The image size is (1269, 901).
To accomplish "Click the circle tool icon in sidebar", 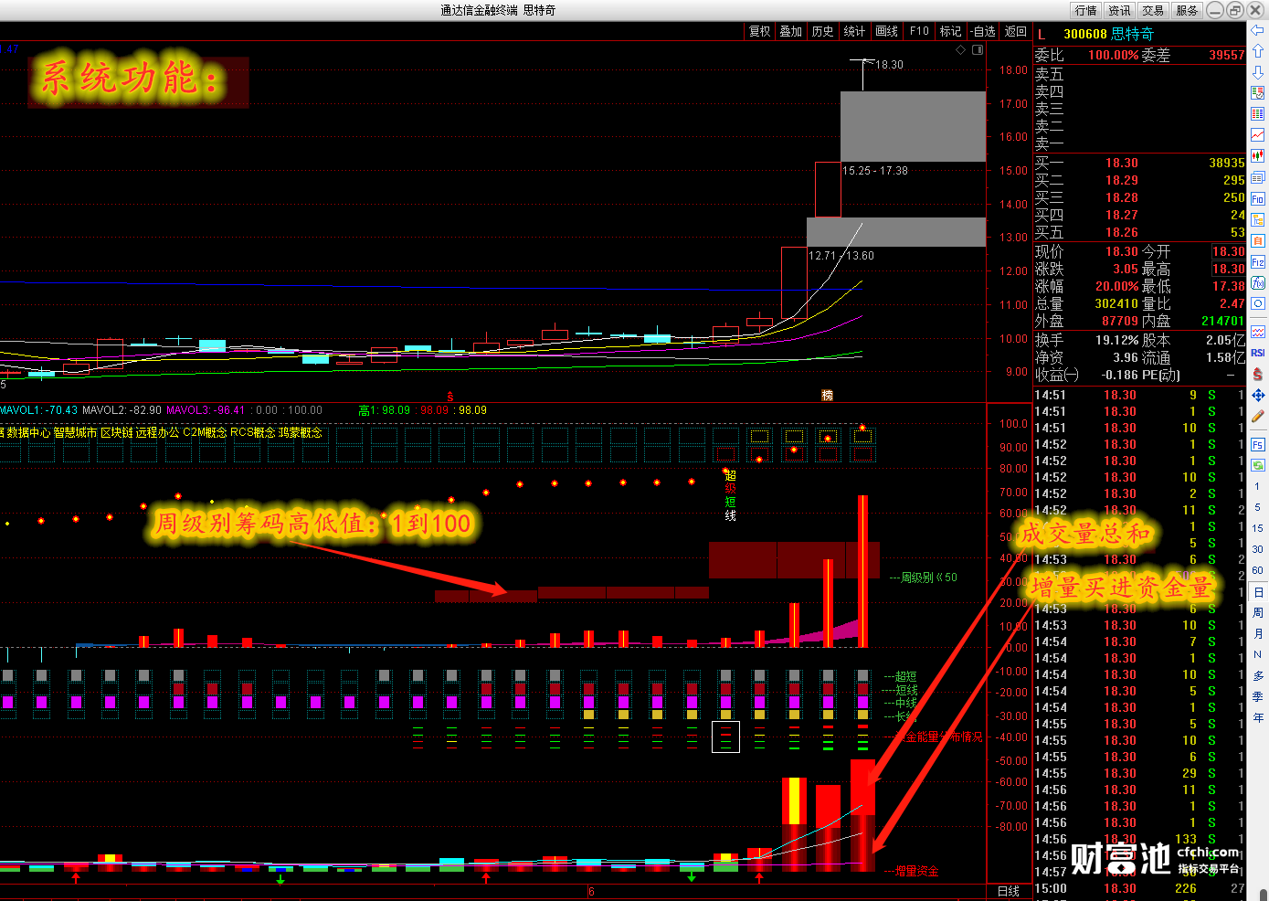I will click(x=1258, y=303).
